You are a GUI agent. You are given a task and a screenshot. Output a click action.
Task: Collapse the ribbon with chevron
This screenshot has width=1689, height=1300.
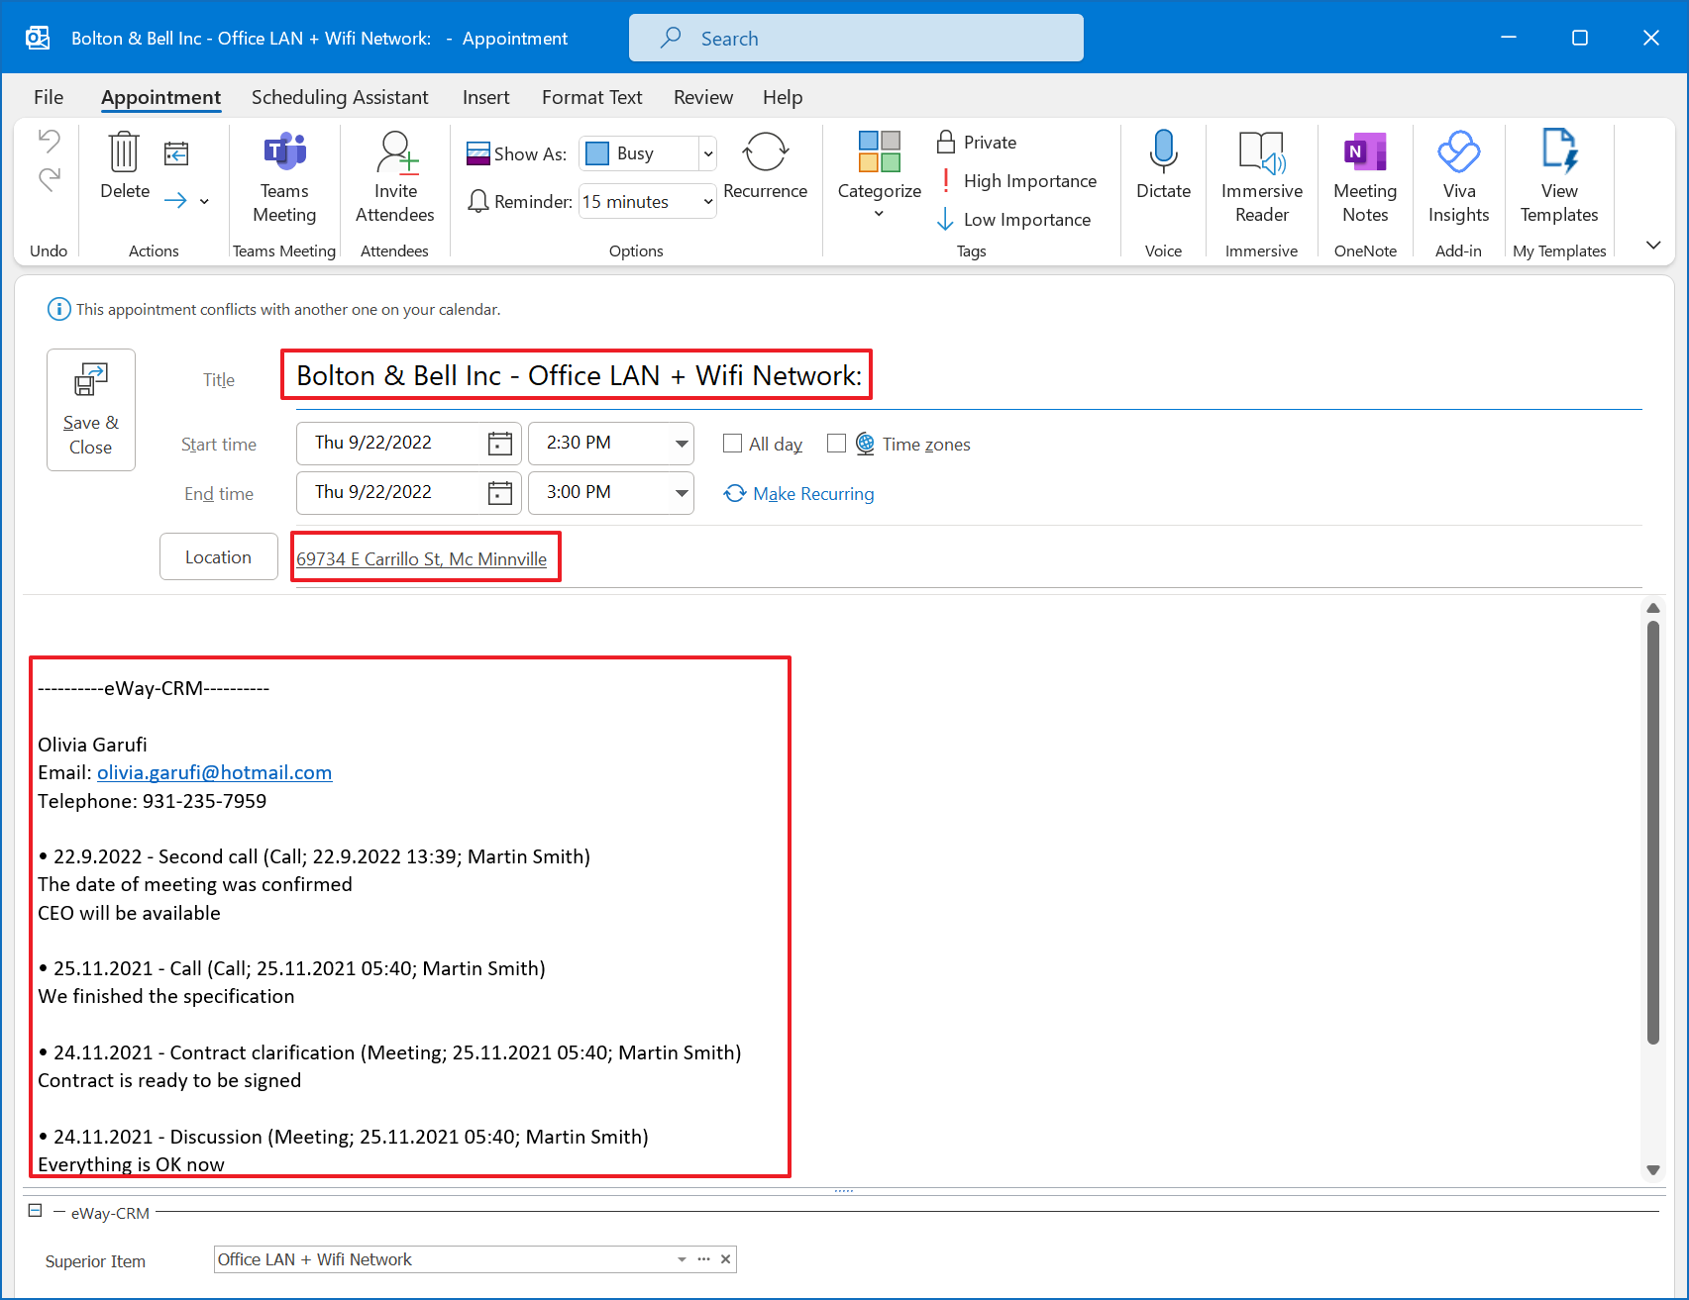click(1652, 245)
